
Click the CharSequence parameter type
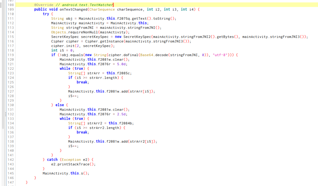pyautogui.click(x=102, y=10)
